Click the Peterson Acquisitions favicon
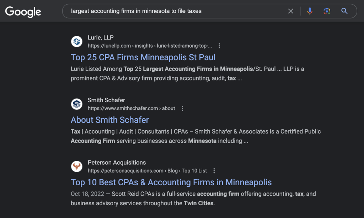Image resolution: width=364 pixels, height=218 pixels. coord(77,166)
